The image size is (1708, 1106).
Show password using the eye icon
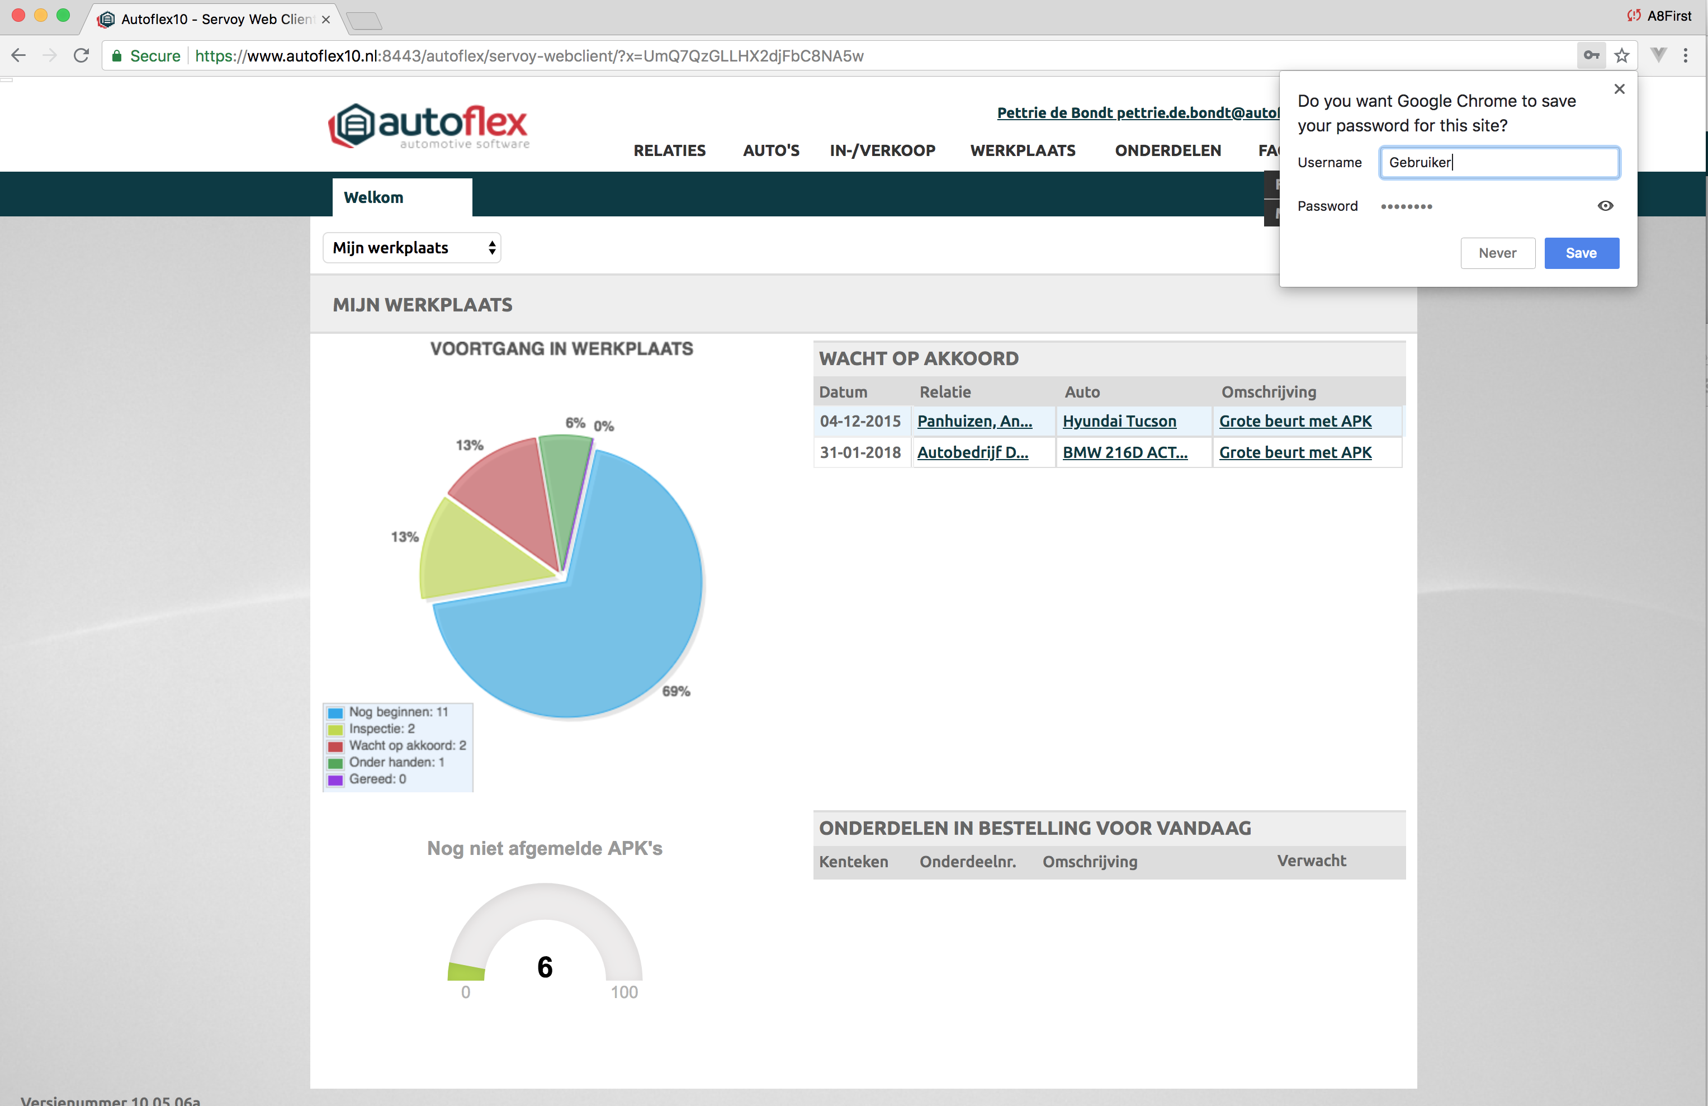(x=1605, y=206)
